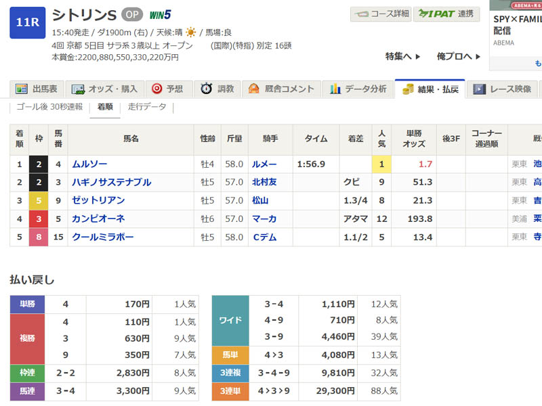
Task: Click the オッズ・購入 tab icon
Action: tap(78, 89)
